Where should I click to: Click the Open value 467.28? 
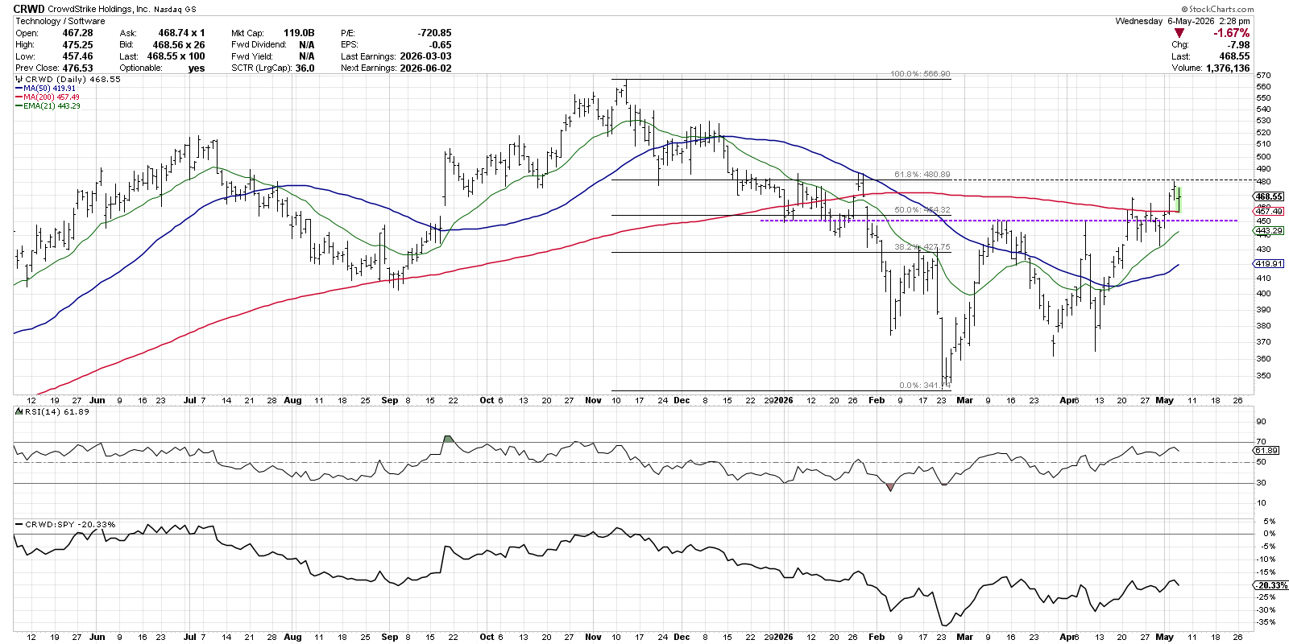78,33
